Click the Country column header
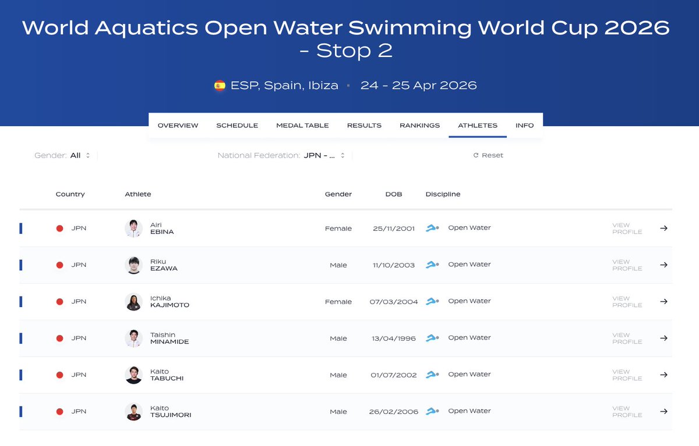Image resolution: width=699 pixels, height=446 pixels. [x=70, y=194]
